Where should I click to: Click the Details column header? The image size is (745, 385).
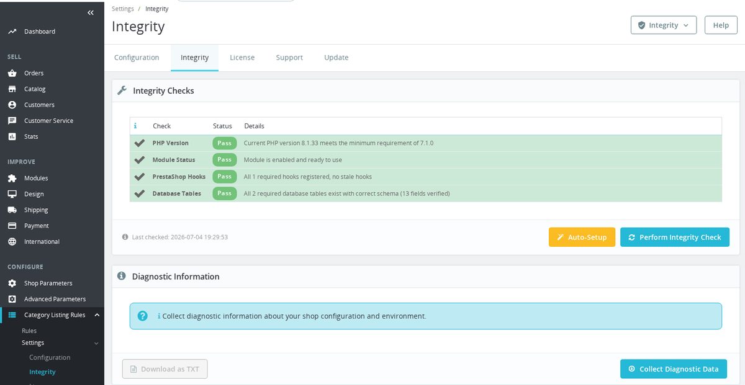point(254,125)
